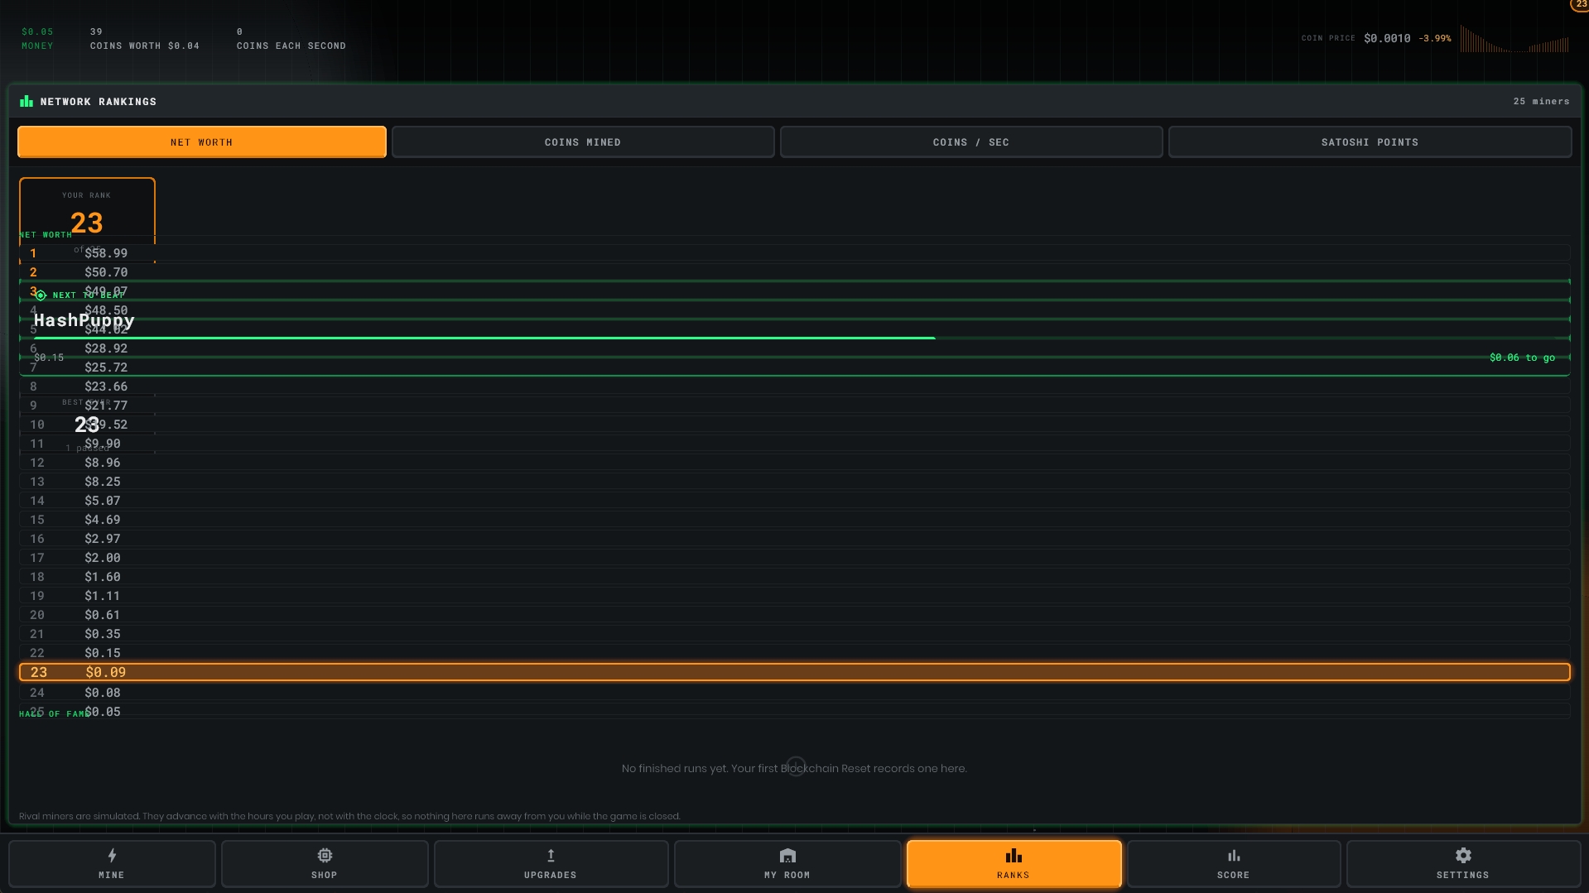
Task: Click the SCORE label in bottom bar
Action: click(x=1234, y=875)
